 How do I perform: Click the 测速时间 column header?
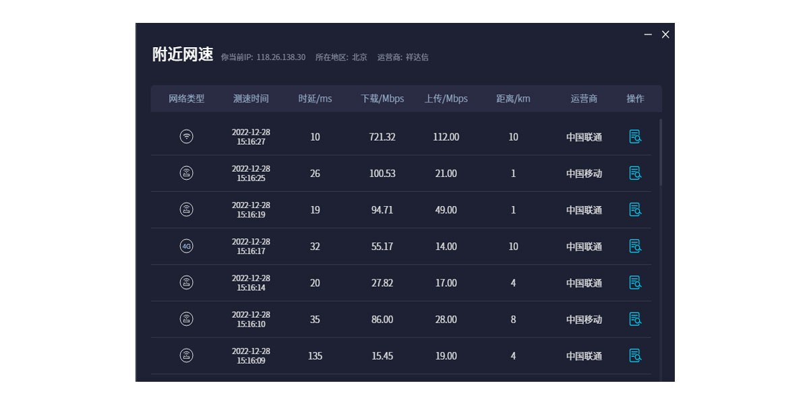click(251, 98)
